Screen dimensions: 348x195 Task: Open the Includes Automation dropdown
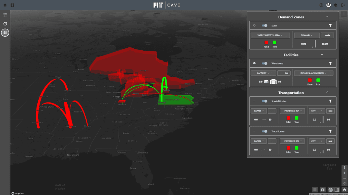pos(314,73)
